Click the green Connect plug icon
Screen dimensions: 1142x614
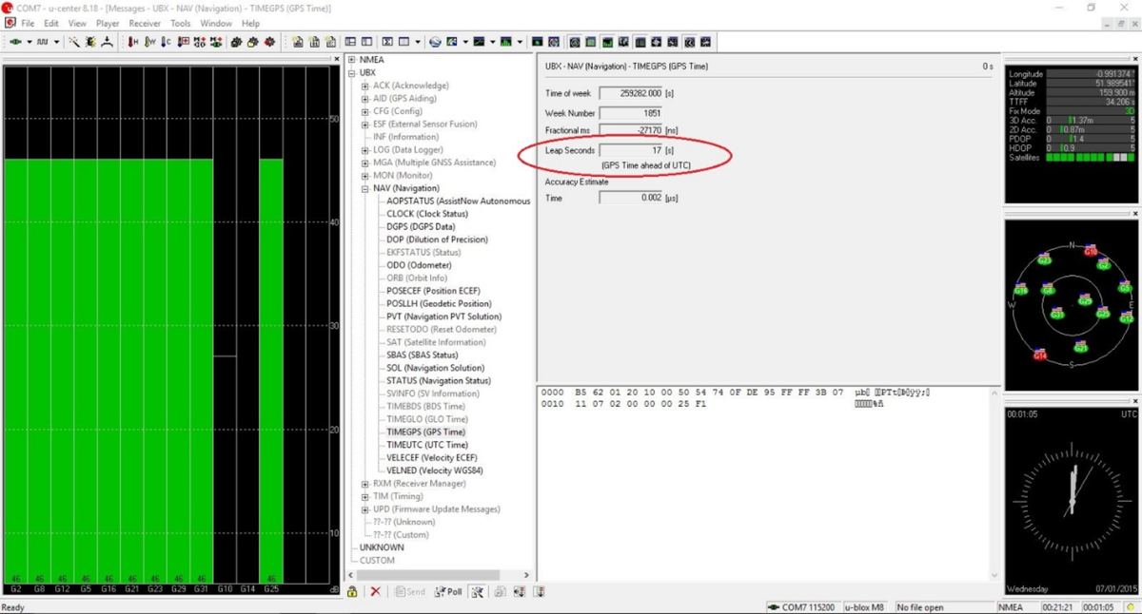[x=15, y=42]
